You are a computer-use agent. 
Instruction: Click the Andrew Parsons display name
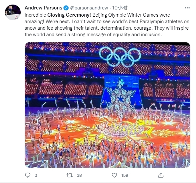pyautogui.click(x=43, y=8)
